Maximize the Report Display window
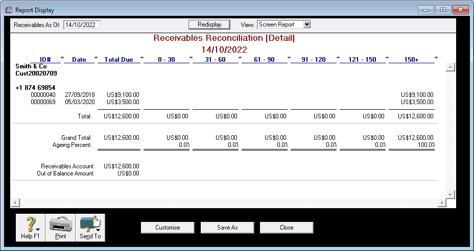Viewport: 474px width, 251px height. (442, 10)
